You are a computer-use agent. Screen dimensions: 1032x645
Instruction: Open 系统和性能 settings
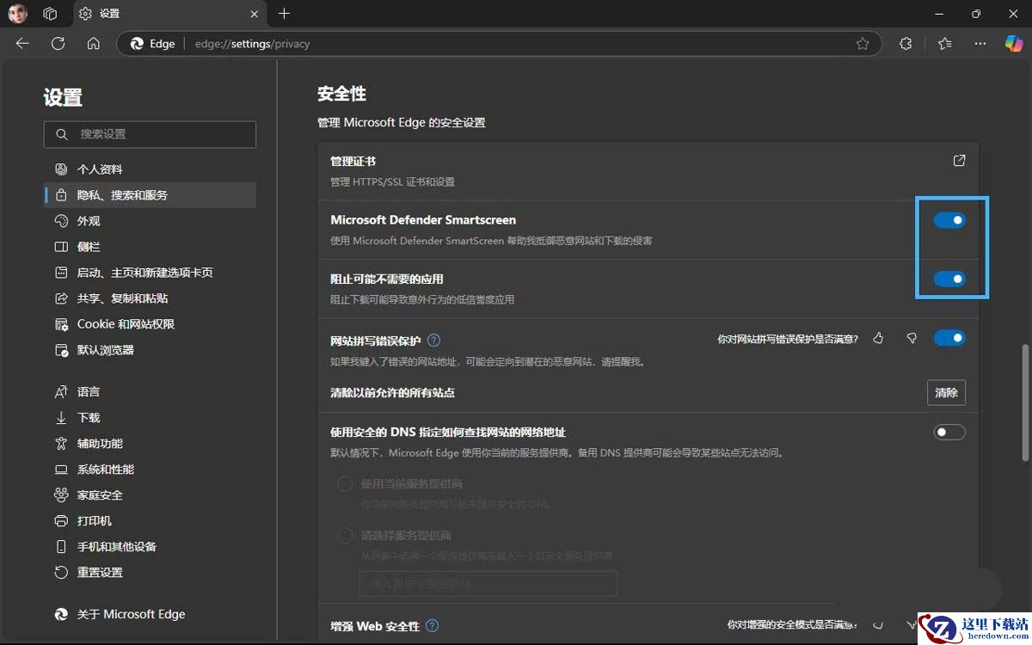[x=150, y=469]
